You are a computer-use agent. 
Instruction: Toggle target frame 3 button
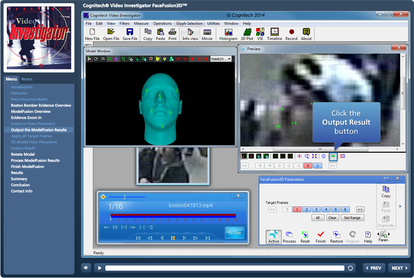316,209
